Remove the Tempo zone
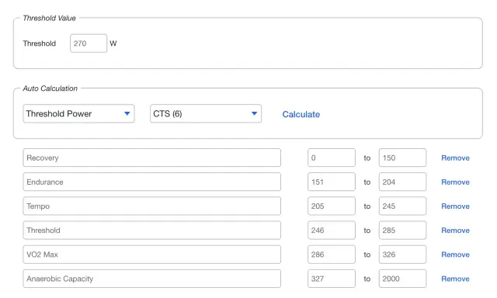Viewport: 497px width, 298px height. coord(456,206)
